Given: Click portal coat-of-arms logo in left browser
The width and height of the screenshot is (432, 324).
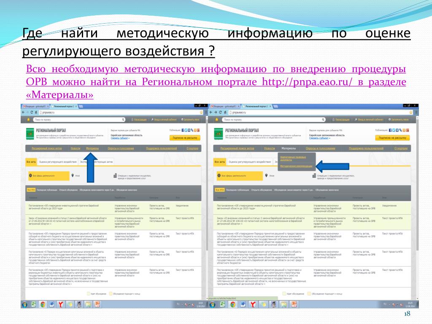Looking at the screenshot, I should click(30, 134).
